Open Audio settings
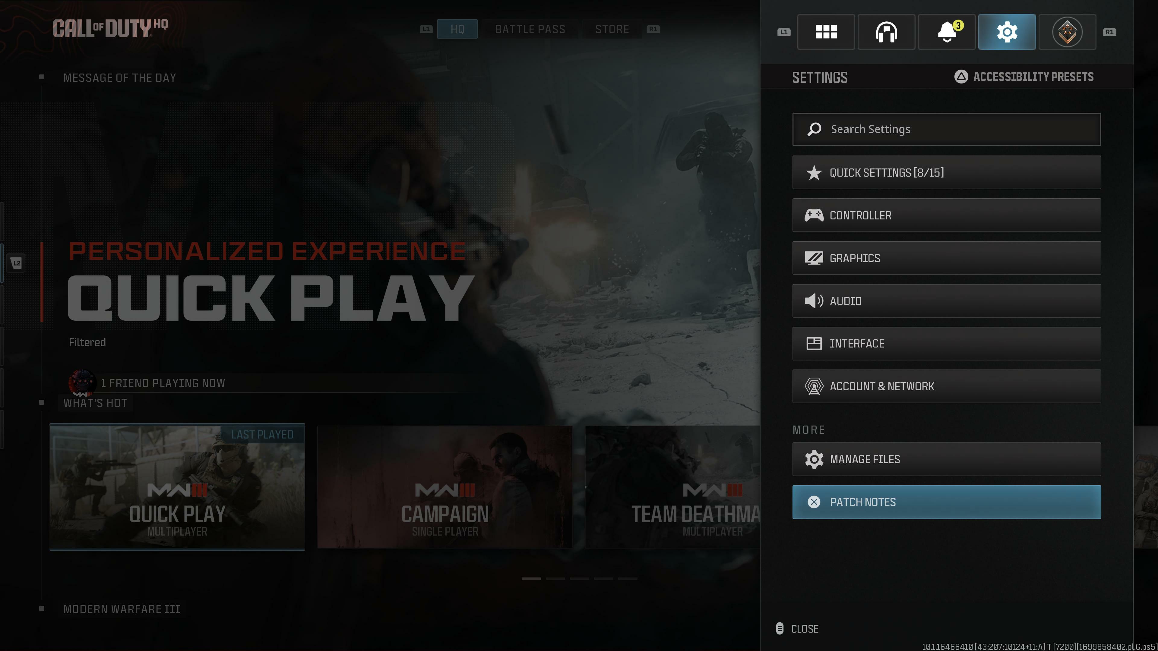Screen dimensions: 1158x651 (946, 300)
